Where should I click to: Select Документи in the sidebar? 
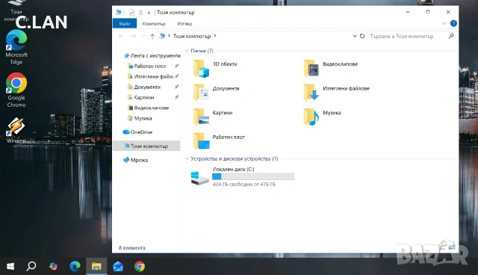click(x=144, y=87)
